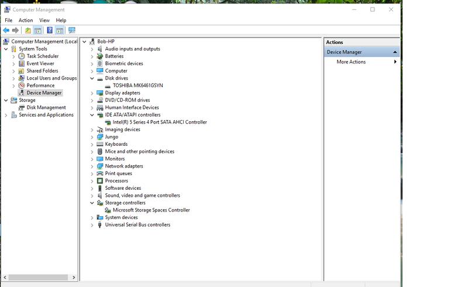This screenshot has height=287, width=468.
Task: Select the Computer device category
Action: [116, 71]
